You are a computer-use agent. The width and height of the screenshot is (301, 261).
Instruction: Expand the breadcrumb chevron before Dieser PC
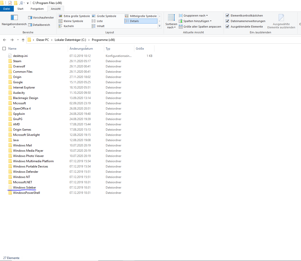(34, 40)
